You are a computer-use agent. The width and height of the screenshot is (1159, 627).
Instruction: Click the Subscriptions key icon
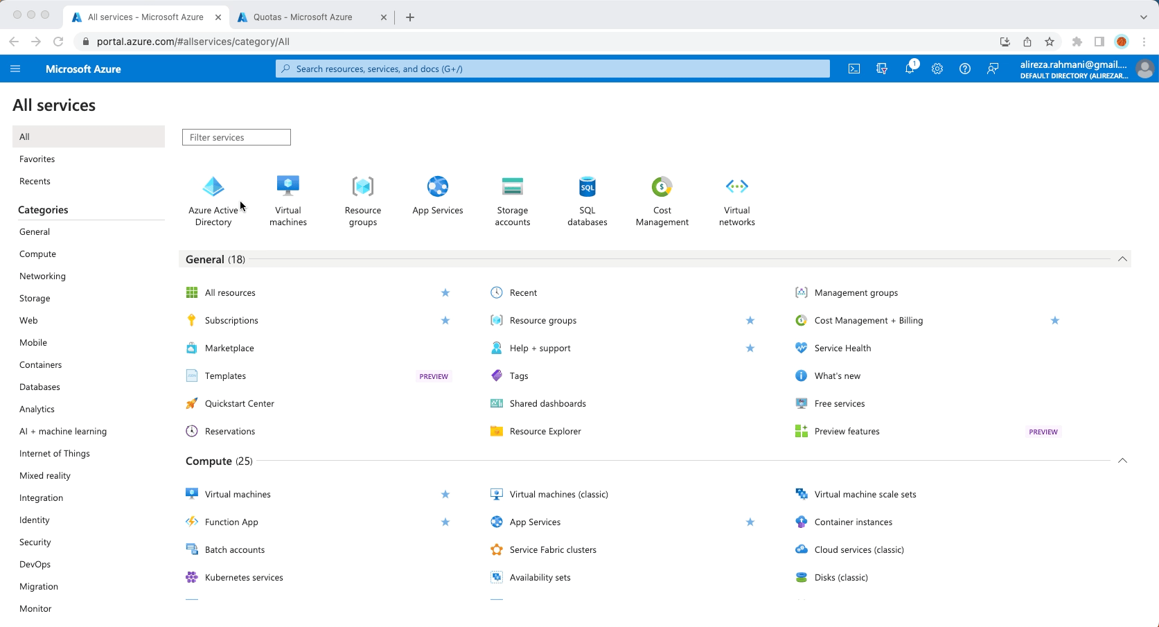tap(192, 320)
